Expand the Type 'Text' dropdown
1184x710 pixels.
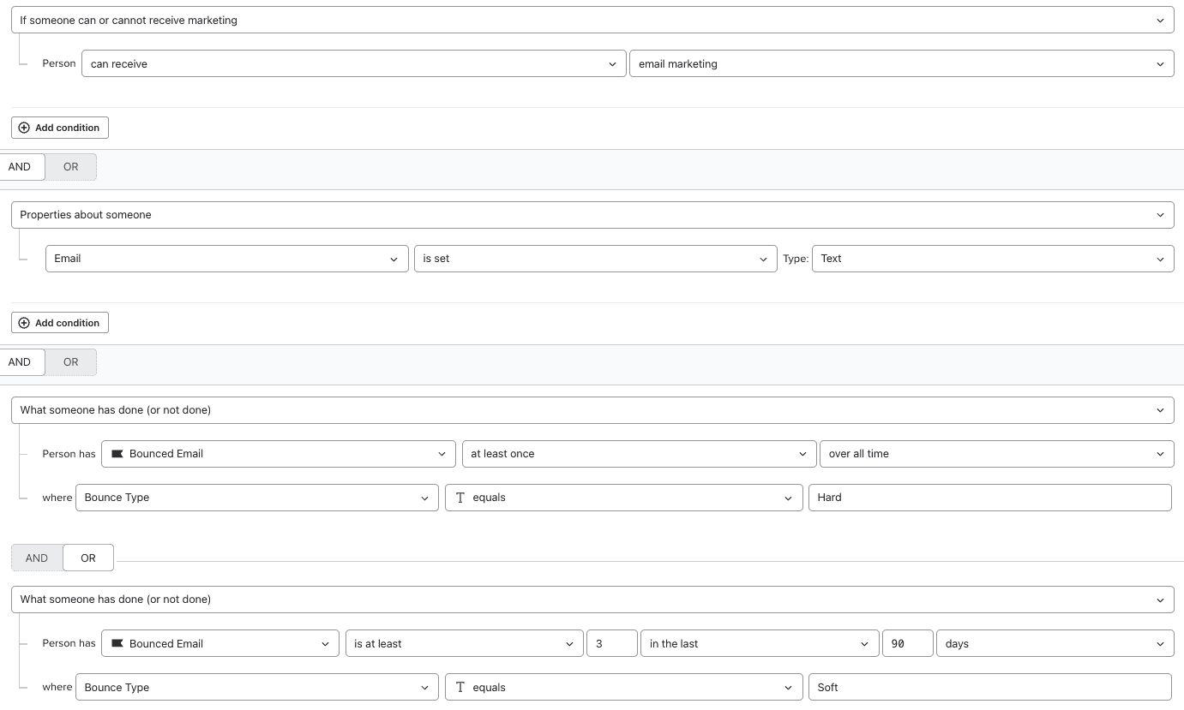tap(992, 259)
